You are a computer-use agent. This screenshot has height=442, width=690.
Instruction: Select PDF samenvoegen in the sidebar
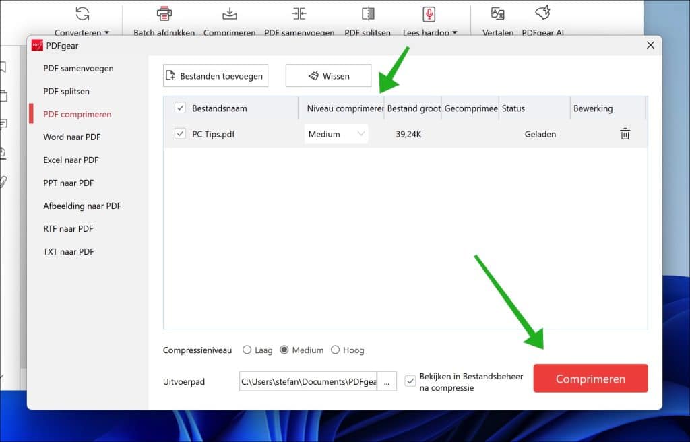pyautogui.click(x=78, y=68)
